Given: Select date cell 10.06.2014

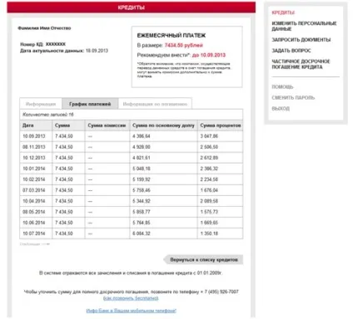Looking at the screenshot, I should (34, 223).
